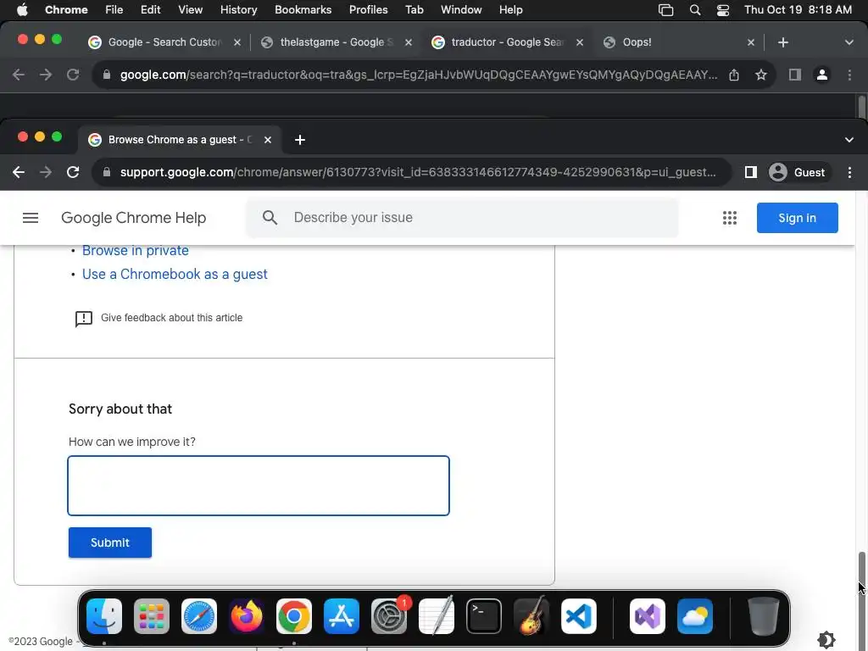
Task: Open the Use a Chromebook as a guest link
Action: [175, 275]
